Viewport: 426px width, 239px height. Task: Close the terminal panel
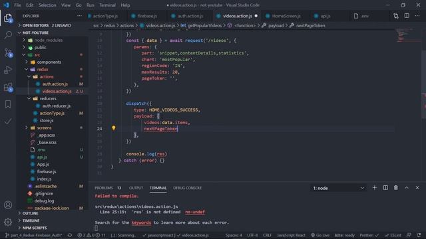(x=417, y=187)
